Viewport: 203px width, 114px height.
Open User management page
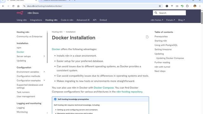click(x=26, y=96)
